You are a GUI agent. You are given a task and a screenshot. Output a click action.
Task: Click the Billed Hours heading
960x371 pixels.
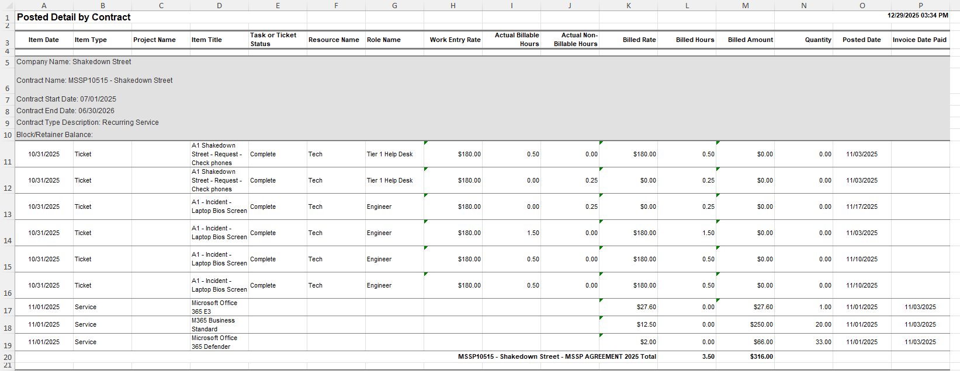(695, 40)
